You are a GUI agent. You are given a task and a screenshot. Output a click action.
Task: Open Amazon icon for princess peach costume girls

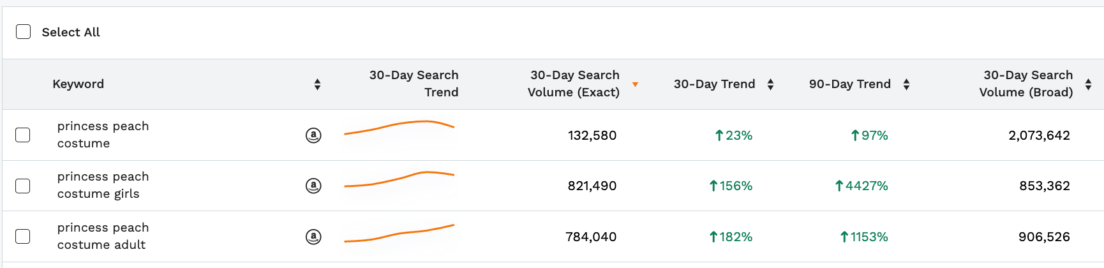click(313, 186)
